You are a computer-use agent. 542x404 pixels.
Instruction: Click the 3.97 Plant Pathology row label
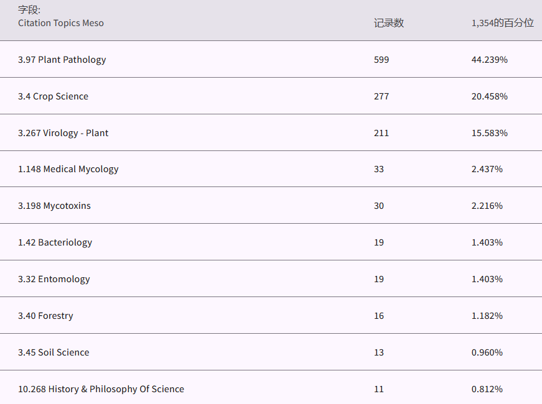tap(62, 60)
